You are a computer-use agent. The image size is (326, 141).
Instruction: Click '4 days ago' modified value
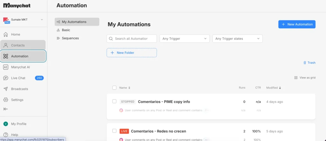point(275,102)
